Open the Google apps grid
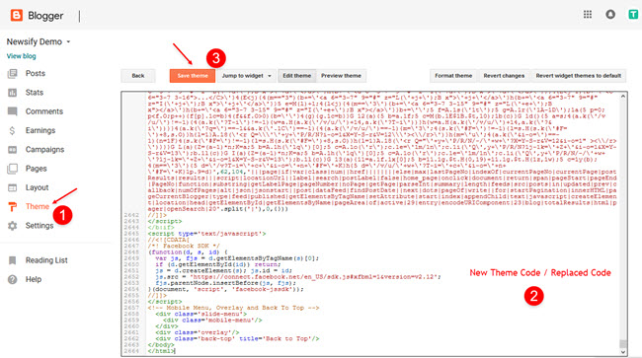This screenshot has width=642, height=358. pyautogui.click(x=588, y=15)
